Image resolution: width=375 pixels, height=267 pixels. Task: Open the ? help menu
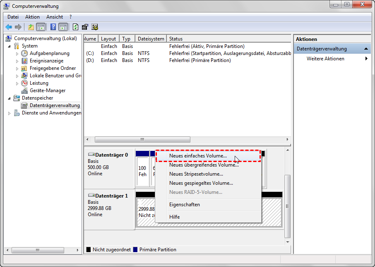[70, 17]
